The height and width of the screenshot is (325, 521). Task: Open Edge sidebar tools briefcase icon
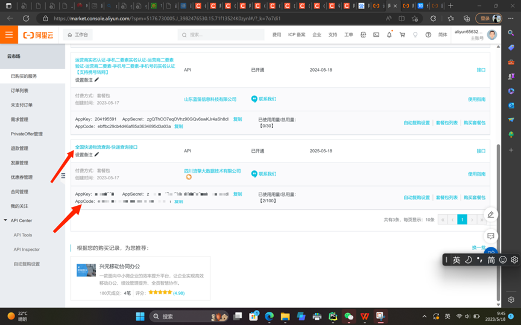[511, 62]
